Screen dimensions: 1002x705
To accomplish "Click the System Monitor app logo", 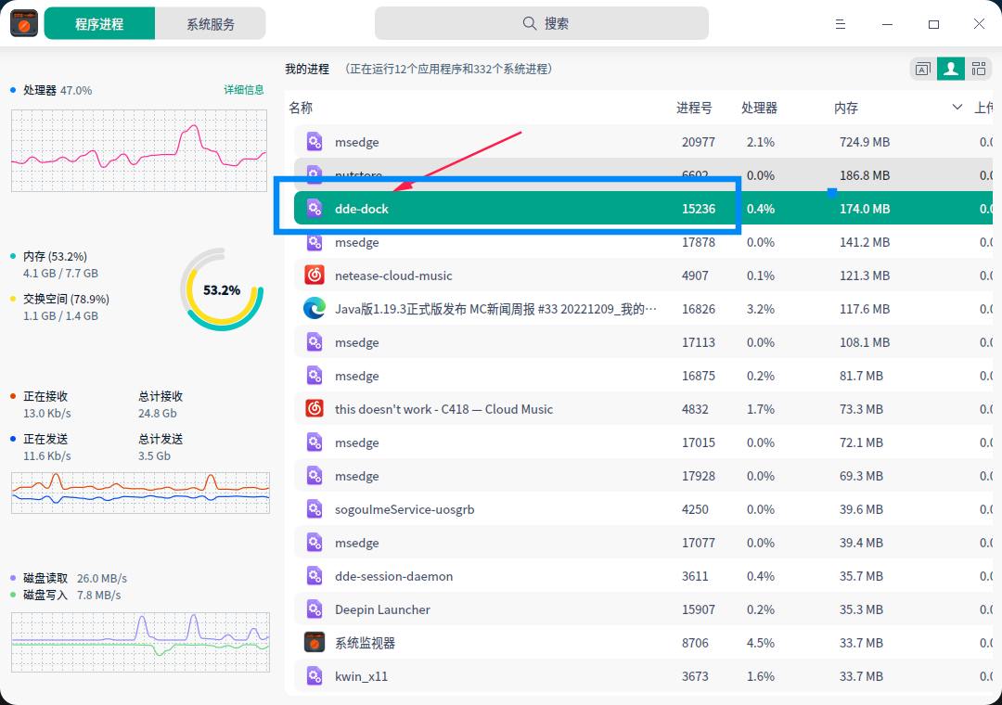I will 24,23.
